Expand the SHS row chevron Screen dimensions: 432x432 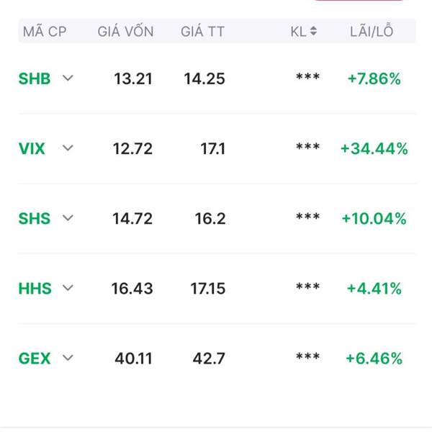[x=68, y=218]
